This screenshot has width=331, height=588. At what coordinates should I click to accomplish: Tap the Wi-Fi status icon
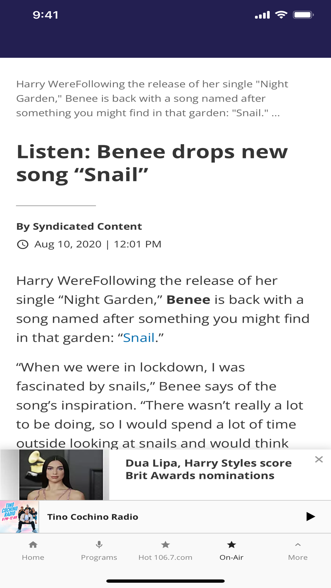281,15
